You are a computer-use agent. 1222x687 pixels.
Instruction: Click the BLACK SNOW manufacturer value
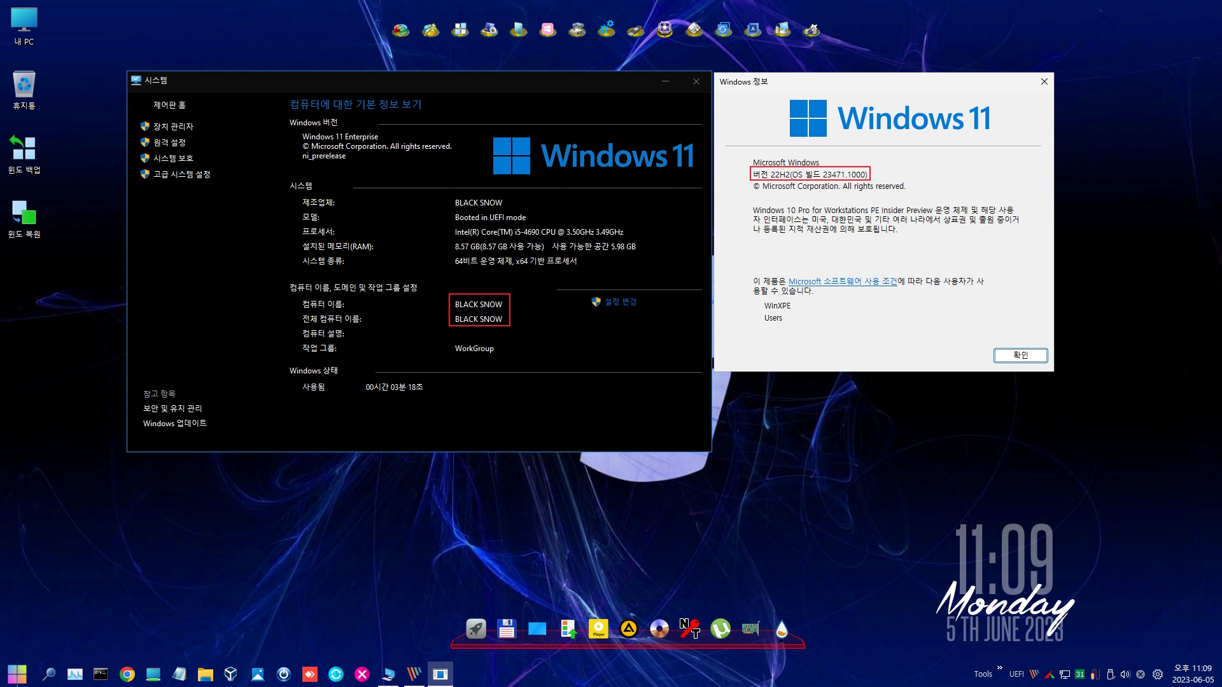pos(479,203)
